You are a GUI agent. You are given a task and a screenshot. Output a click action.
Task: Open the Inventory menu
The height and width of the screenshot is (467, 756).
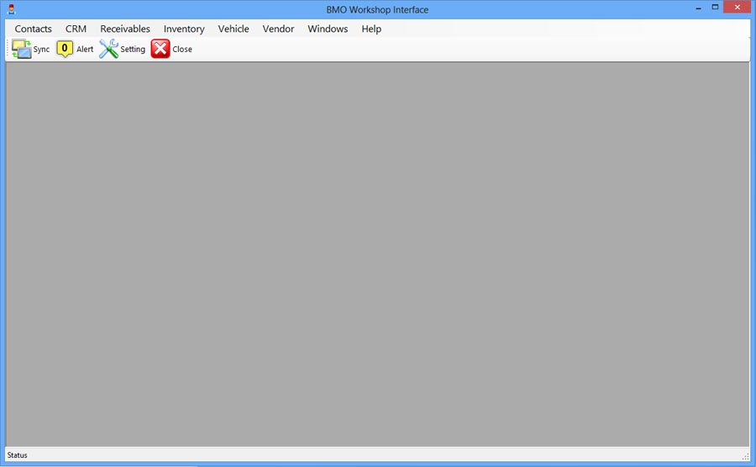184,29
